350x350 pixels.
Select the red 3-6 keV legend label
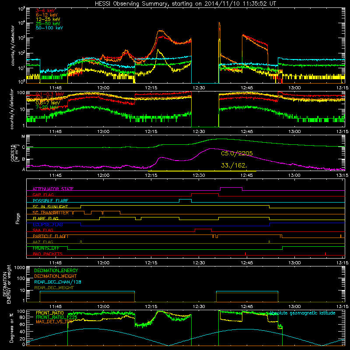click(x=45, y=10)
